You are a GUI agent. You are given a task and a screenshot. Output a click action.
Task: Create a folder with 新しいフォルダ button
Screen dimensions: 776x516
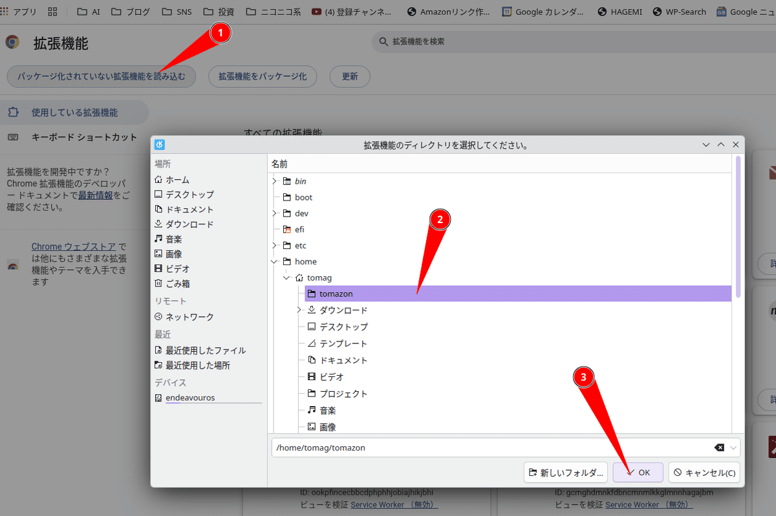click(x=566, y=473)
